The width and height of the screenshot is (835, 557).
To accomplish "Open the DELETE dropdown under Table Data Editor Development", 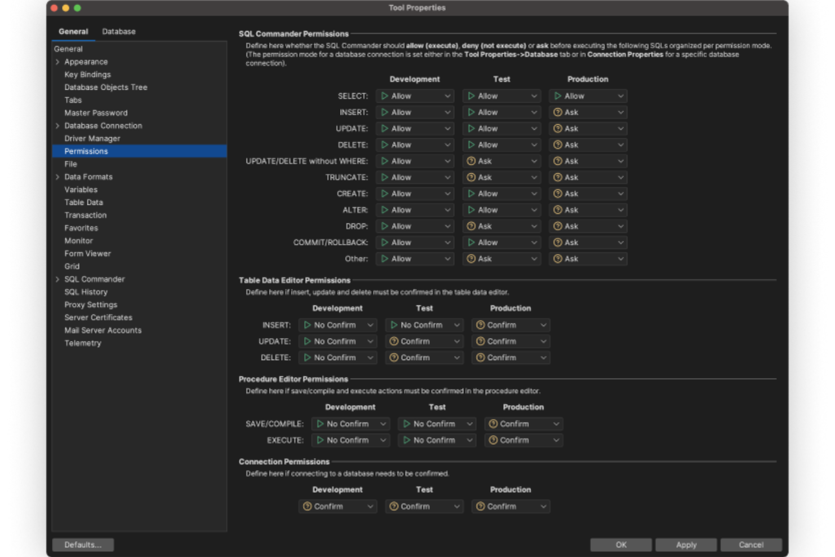I will click(x=338, y=357).
